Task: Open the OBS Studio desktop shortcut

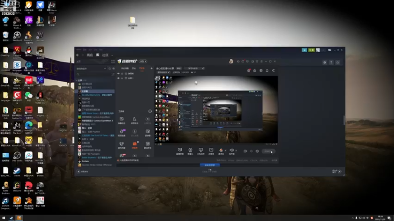Action: pos(17,157)
